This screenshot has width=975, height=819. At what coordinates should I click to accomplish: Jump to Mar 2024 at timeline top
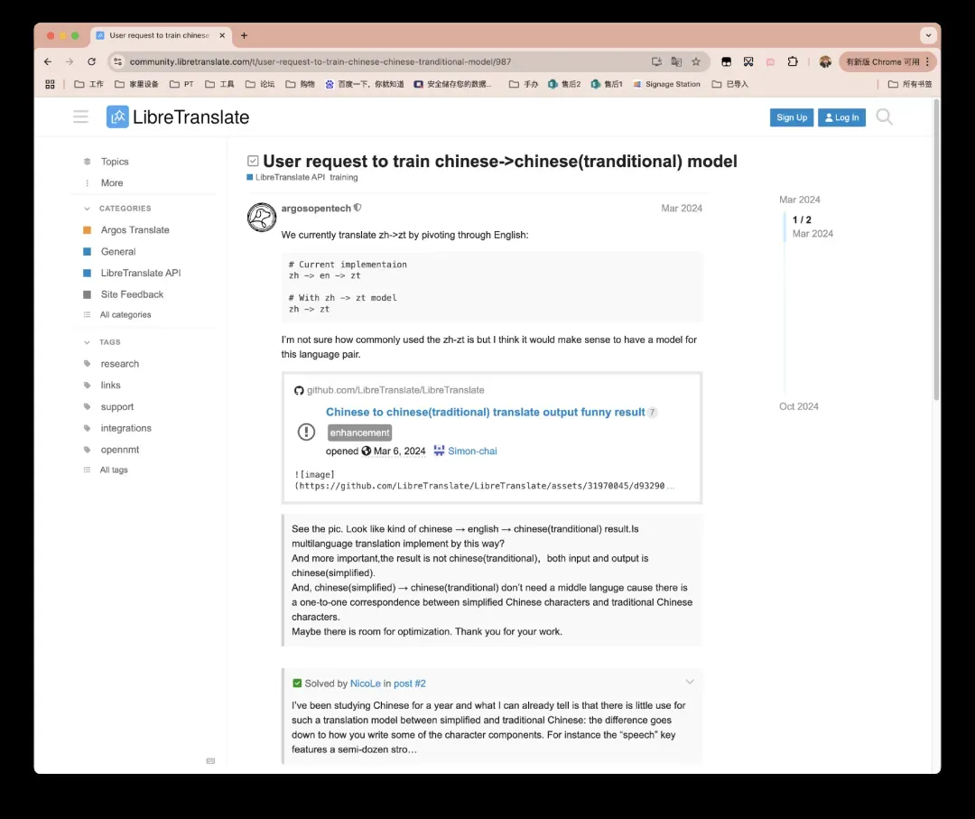coord(800,200)
